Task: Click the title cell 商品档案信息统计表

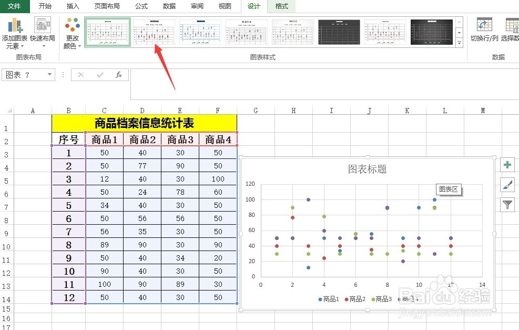Action: click(144, 123)
